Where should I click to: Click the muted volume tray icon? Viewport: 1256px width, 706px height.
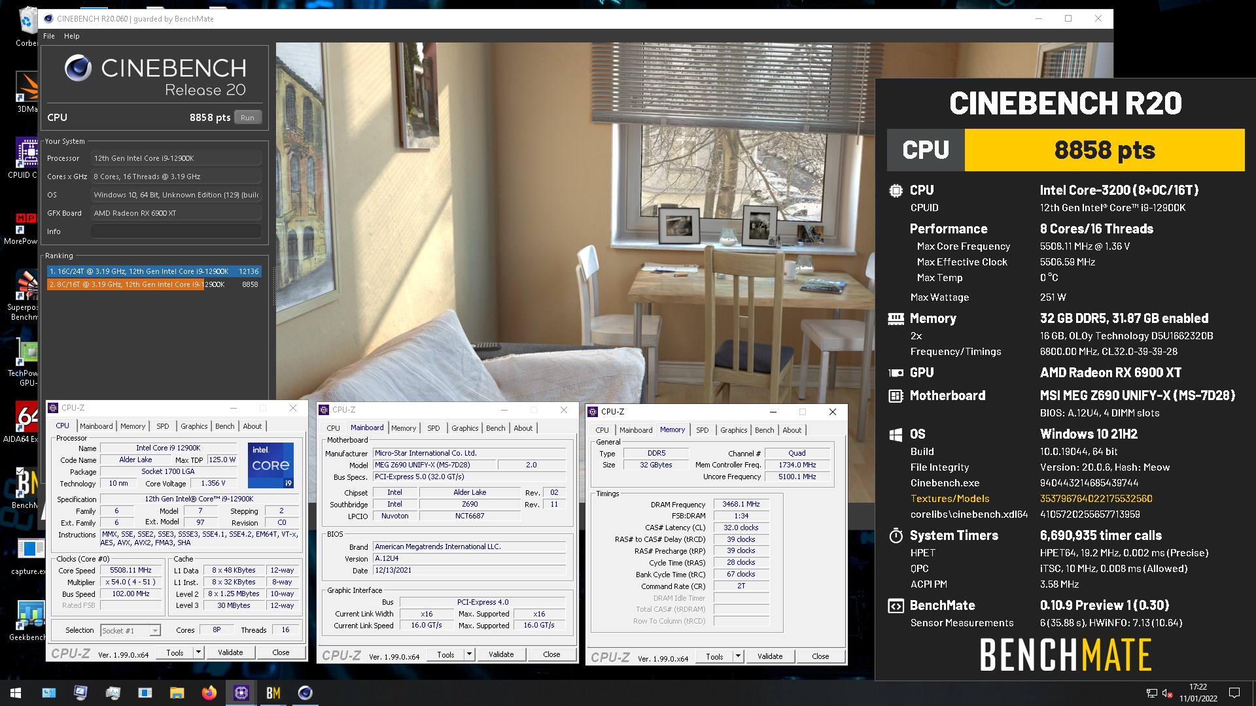click(x=1166, y=693)
